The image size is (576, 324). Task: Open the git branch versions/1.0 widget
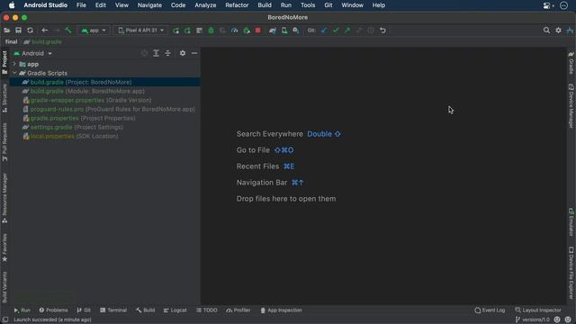[532, 319]
